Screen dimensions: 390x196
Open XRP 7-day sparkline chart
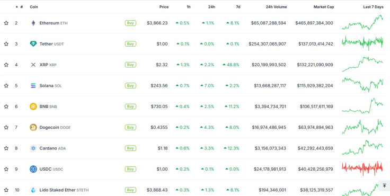[x=362, y=64]
